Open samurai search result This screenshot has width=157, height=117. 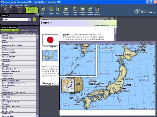click(19, 59)
